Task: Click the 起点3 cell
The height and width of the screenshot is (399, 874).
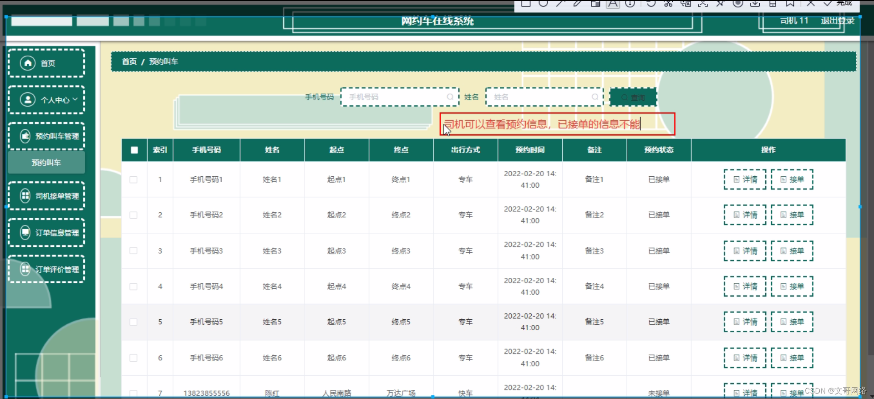Action: point(336,251)
